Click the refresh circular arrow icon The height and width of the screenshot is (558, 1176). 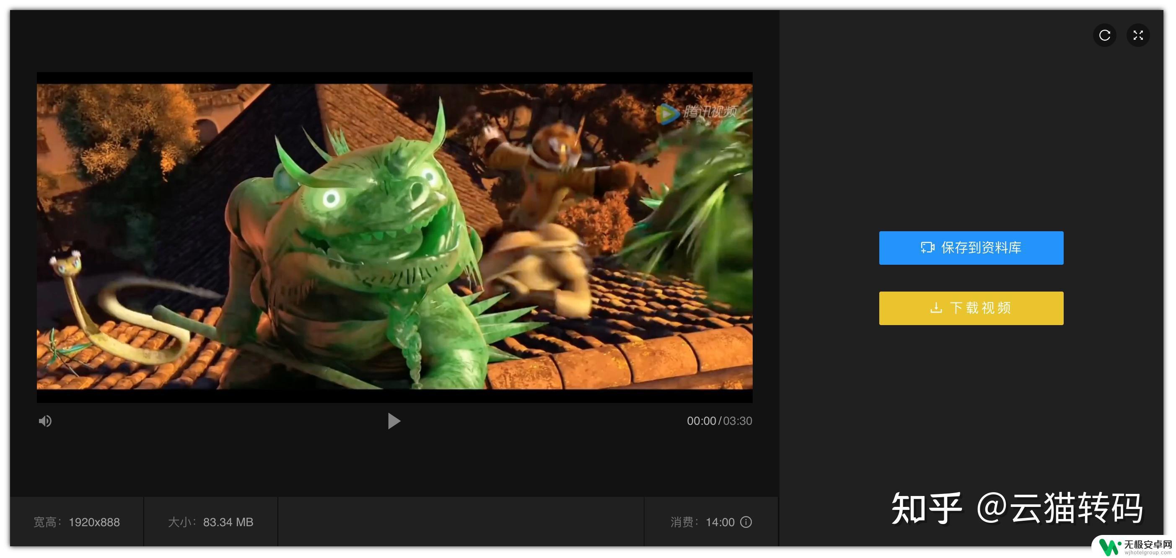click(x=1104, y=35)
